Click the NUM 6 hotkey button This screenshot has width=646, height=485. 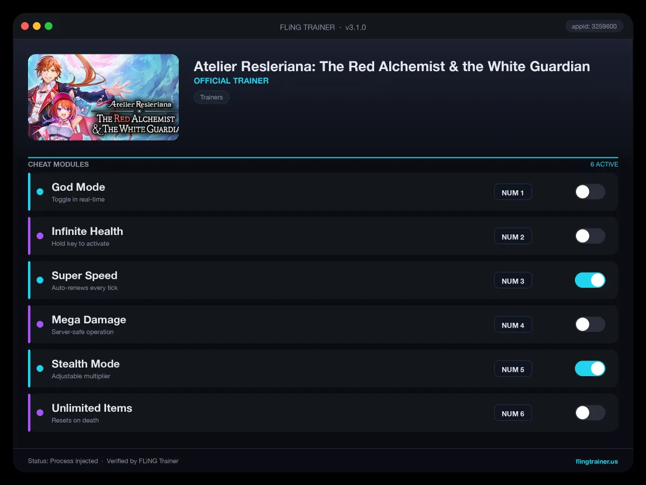(x=513, y=413)
